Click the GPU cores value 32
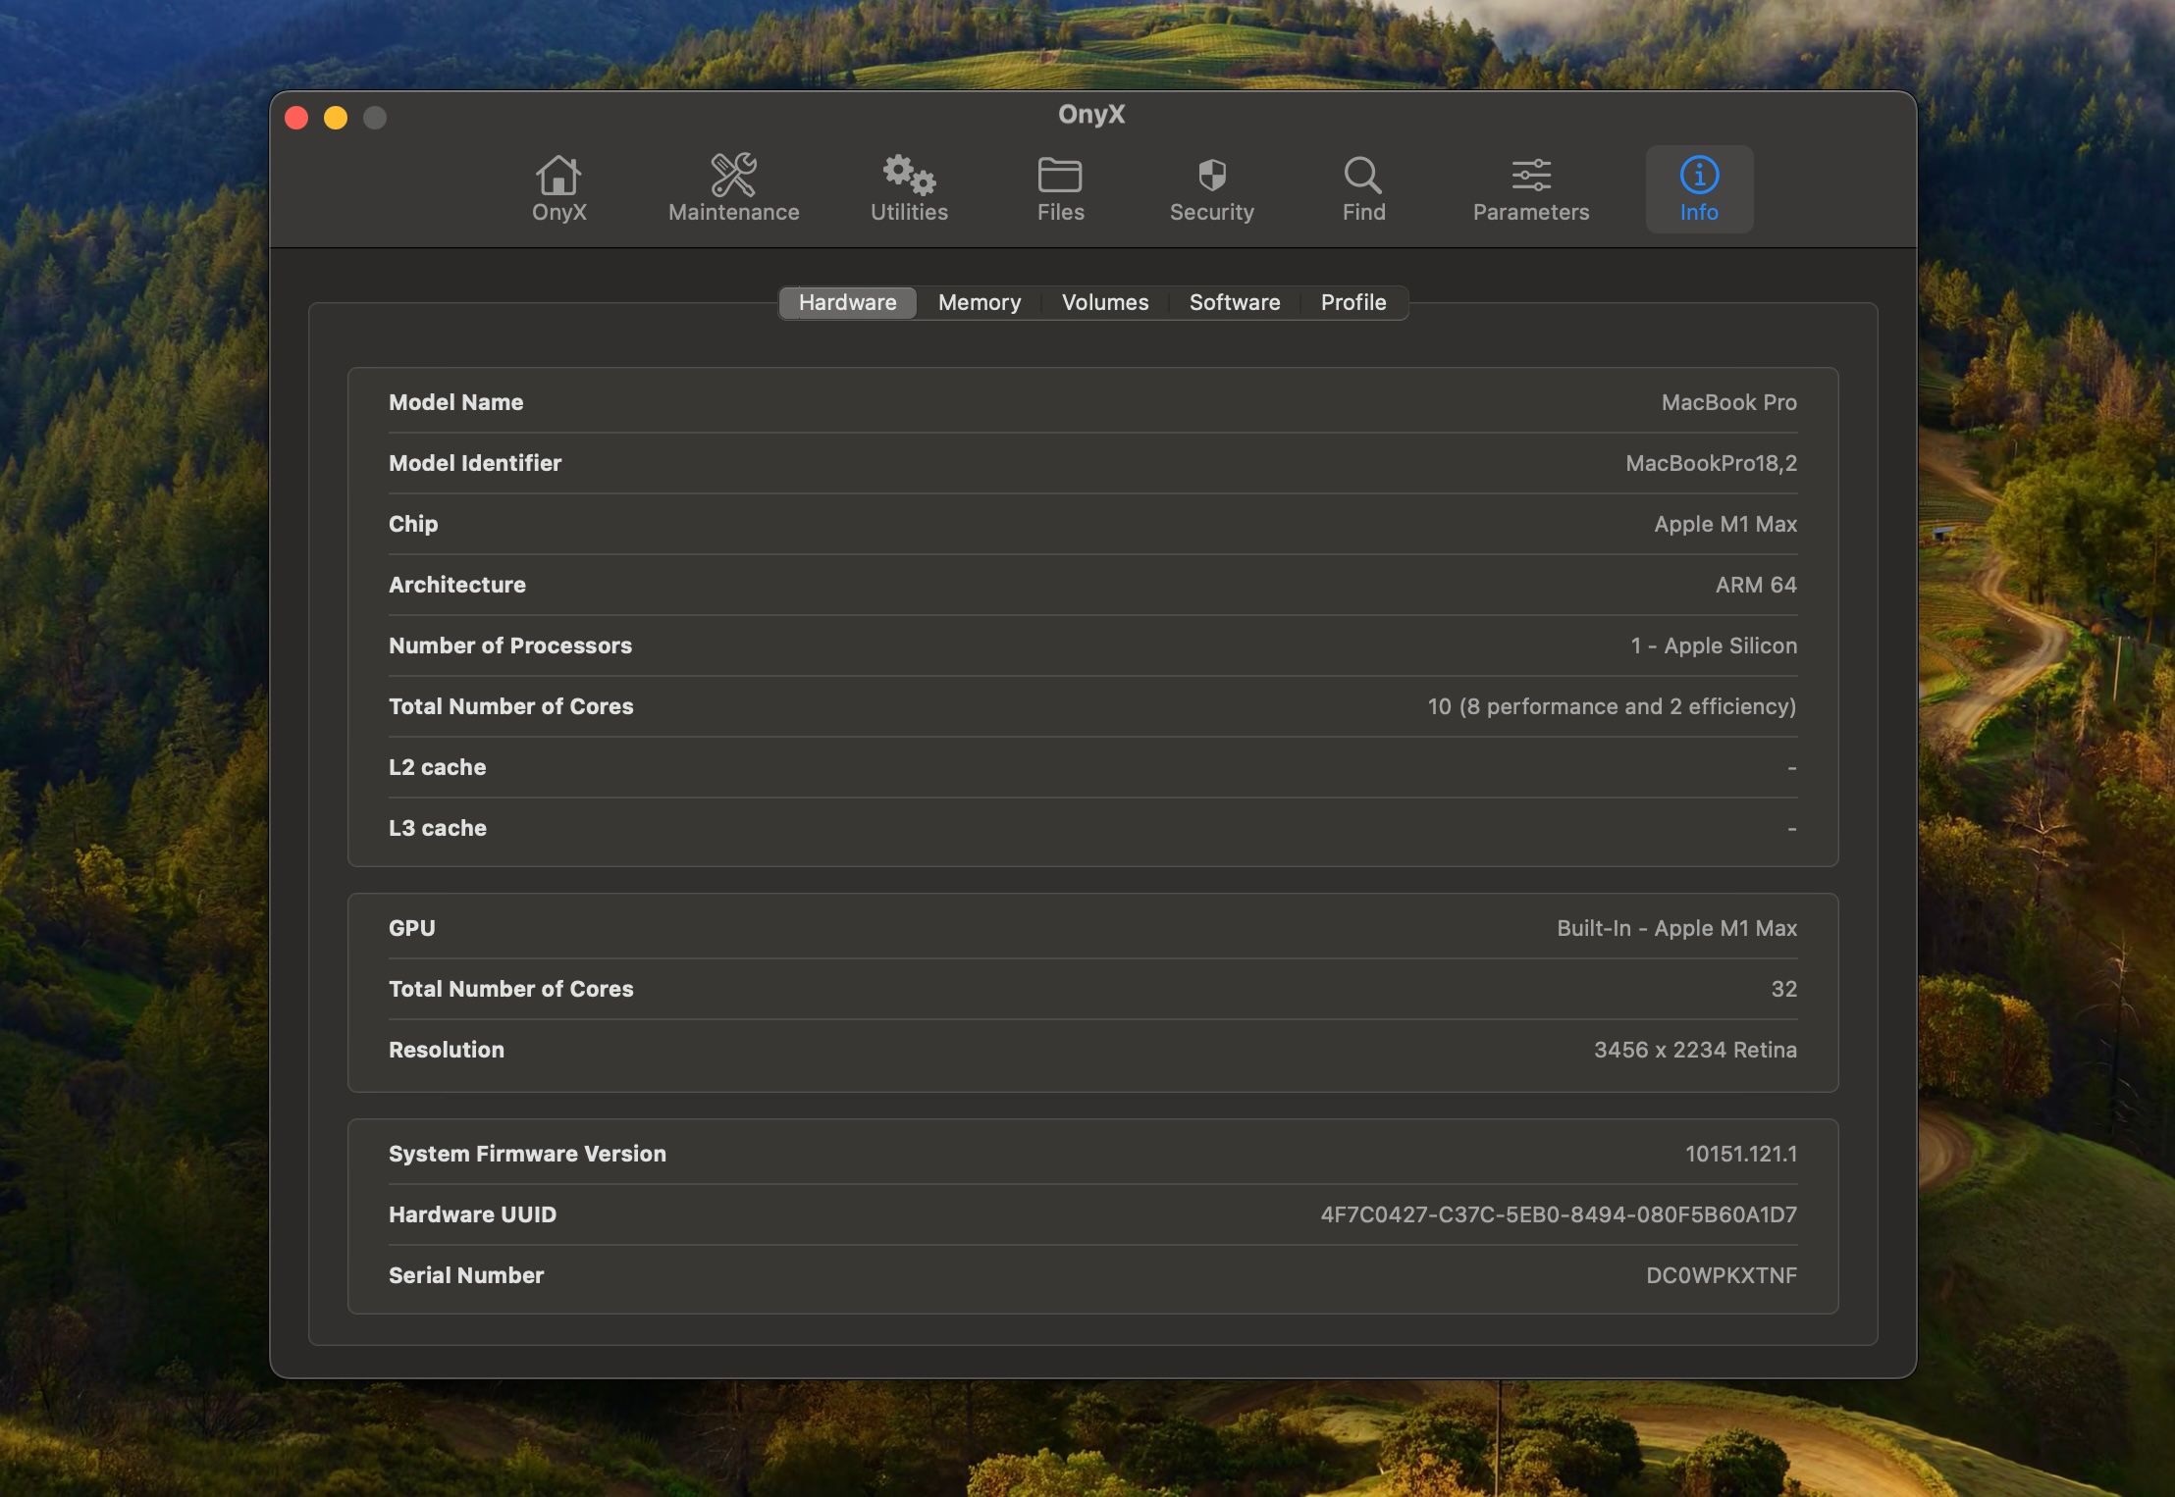The height and width of the screenshot is (1497, 2175). click(1783, 989)
